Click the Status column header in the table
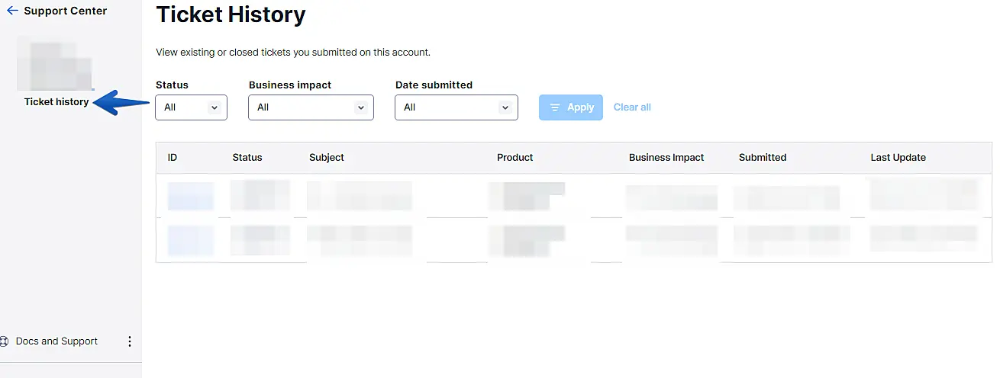This screenshot has height=378, width=1000. 247,158
